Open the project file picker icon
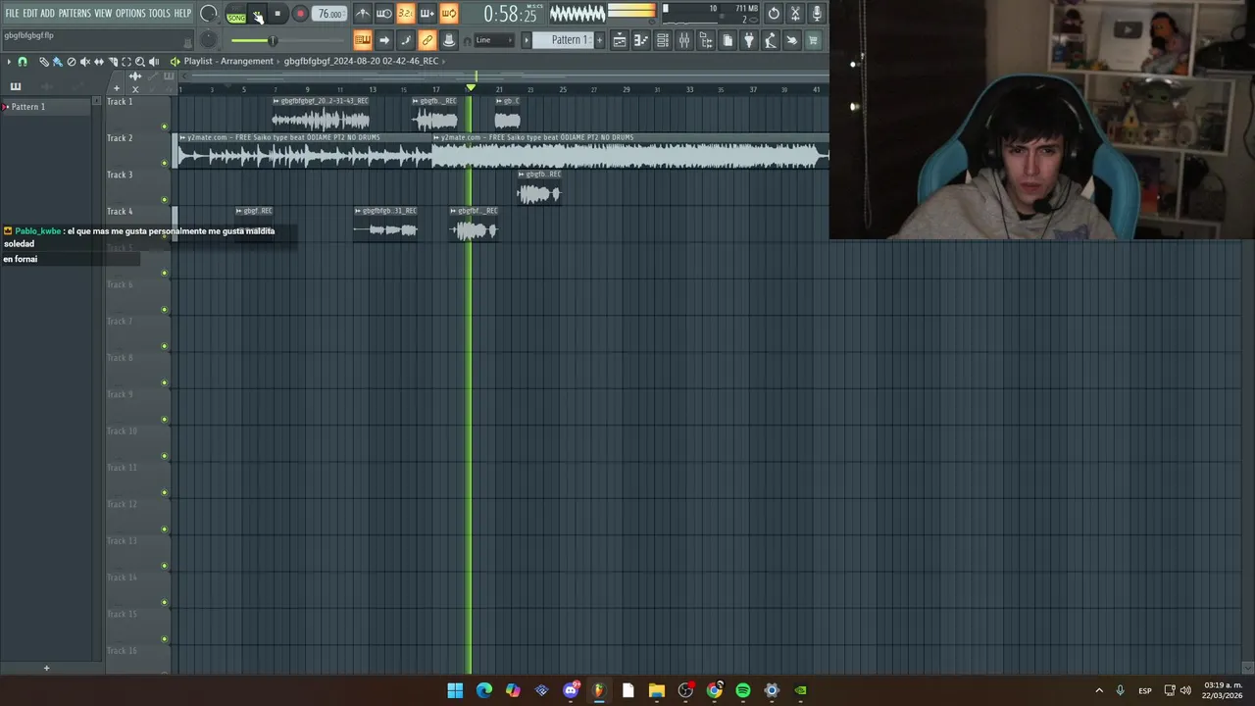1255x706 pixels. pos(728,40)
